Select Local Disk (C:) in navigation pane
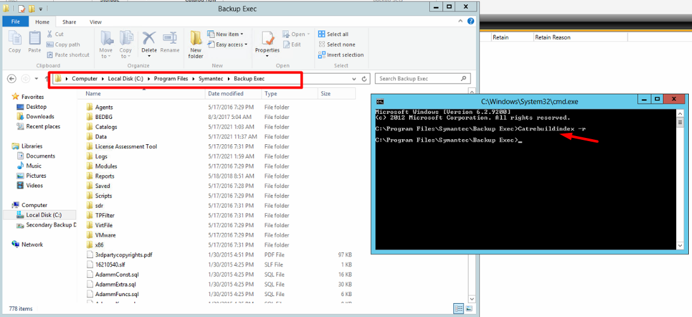 point(44,215)
